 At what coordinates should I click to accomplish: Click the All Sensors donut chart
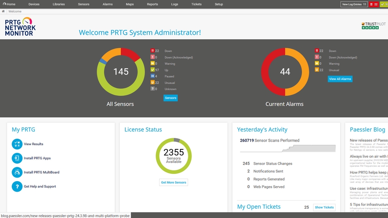pos(120,72)
